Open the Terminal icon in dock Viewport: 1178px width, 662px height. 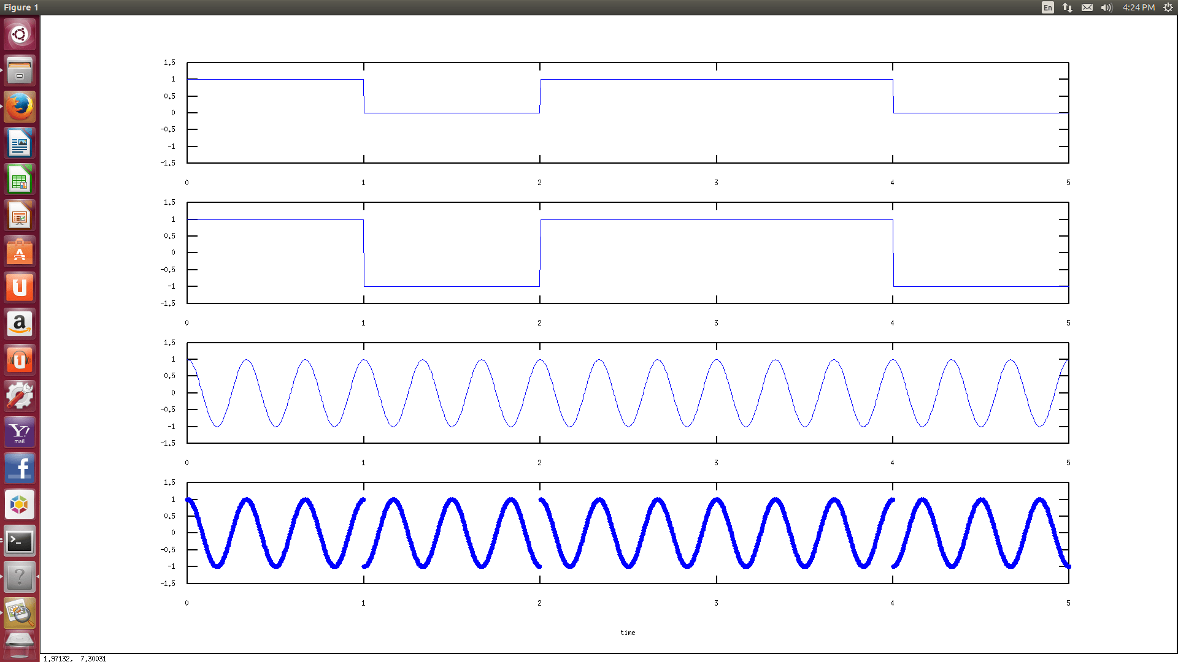point(20,541)
